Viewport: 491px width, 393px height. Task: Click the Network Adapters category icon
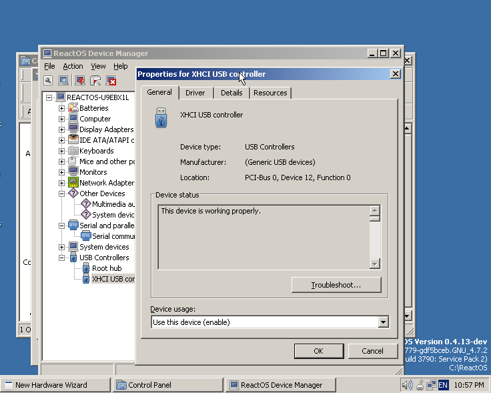pyautogui.click(x=73, y=183)
